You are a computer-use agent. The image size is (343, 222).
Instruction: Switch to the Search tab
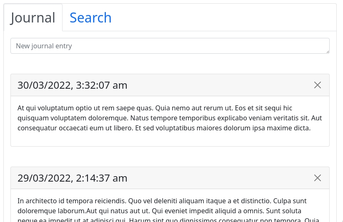[90, 17]
